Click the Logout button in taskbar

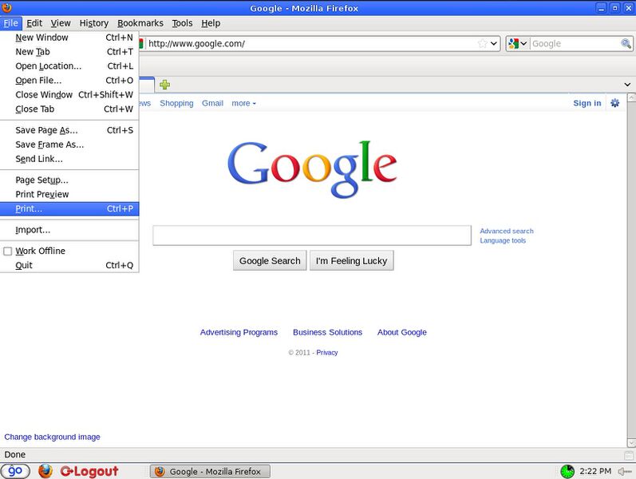pyautogui.click(x=89, y=471)
